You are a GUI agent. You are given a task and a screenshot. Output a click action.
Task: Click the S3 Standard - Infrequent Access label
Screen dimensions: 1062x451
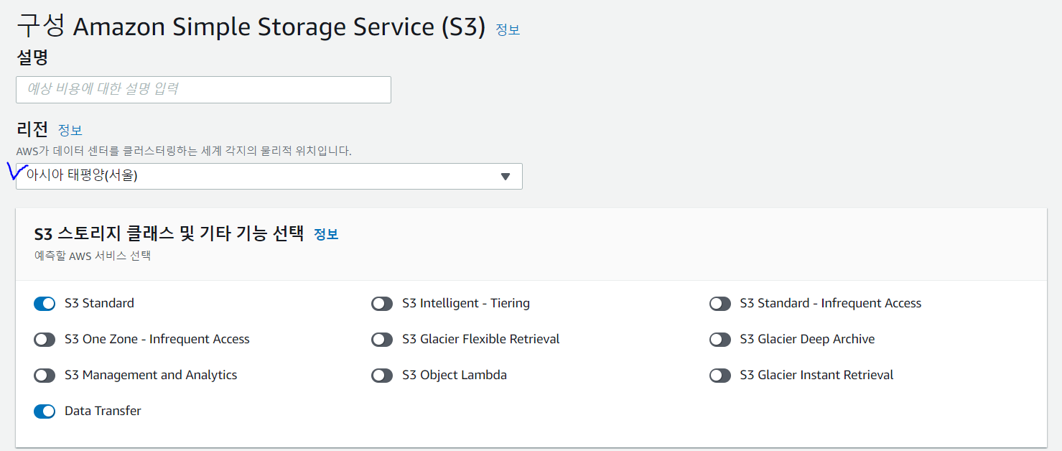point(831,303)
